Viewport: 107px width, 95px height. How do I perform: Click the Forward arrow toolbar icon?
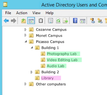(x=13, y=21)
